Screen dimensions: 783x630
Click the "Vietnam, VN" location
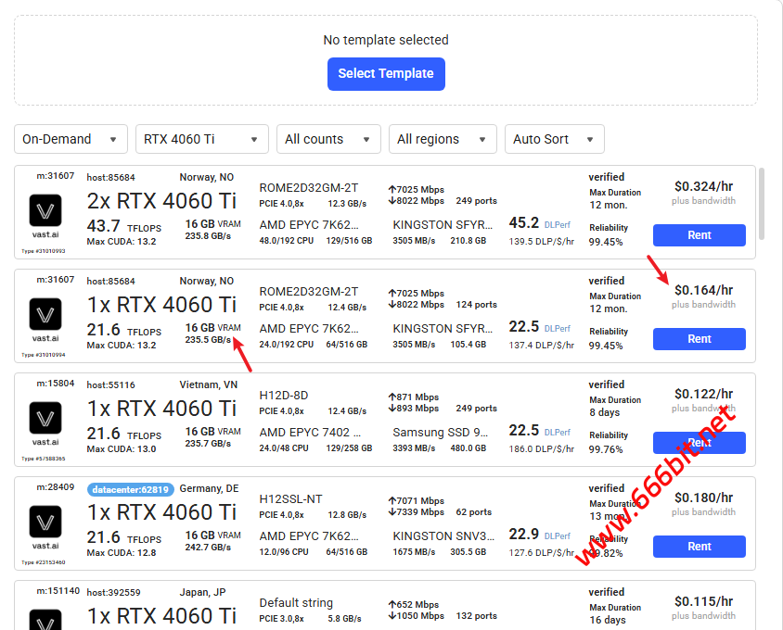[x=209, y=385]
